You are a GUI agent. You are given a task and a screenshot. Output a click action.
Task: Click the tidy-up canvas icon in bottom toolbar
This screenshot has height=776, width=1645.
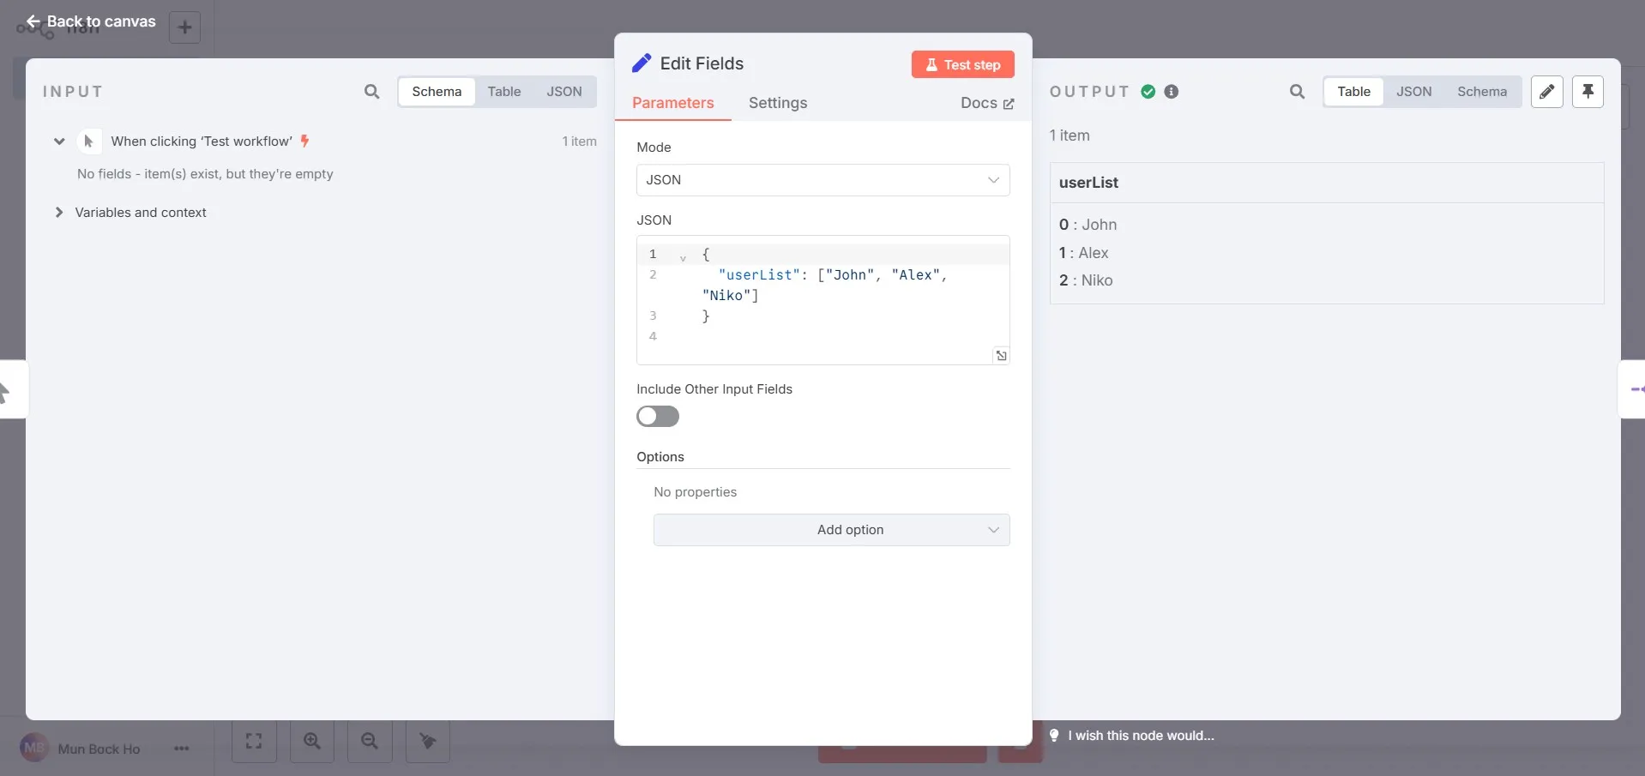click(427, 741)
